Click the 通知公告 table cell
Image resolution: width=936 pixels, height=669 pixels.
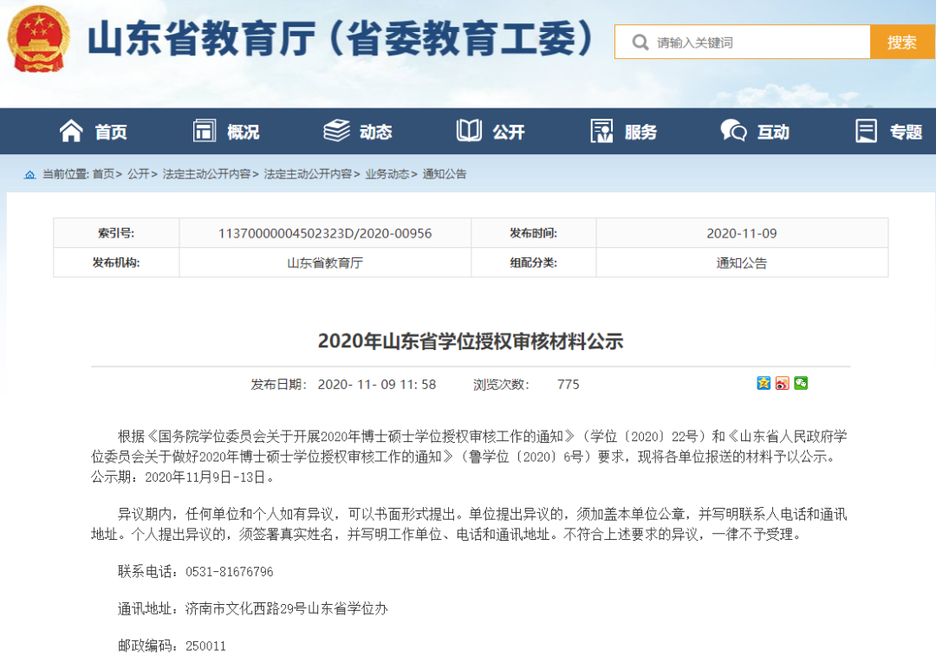[x=742, y=263]
